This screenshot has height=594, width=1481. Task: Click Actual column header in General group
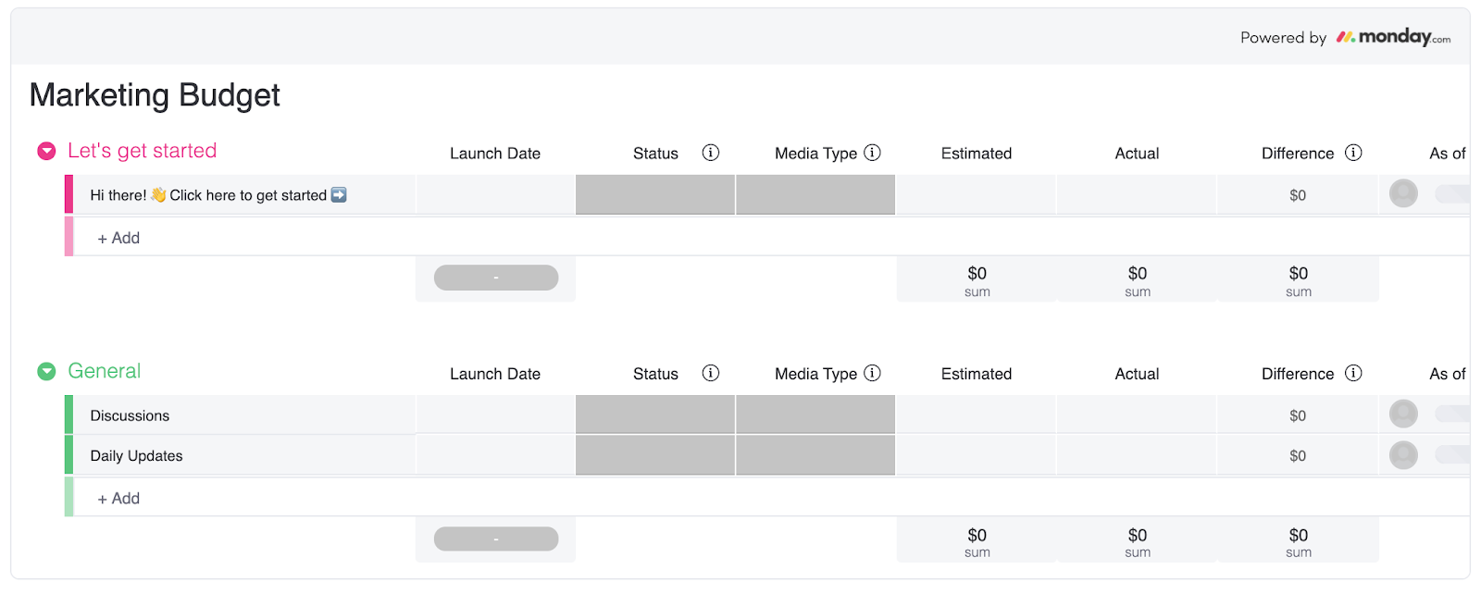[1137, 374]
